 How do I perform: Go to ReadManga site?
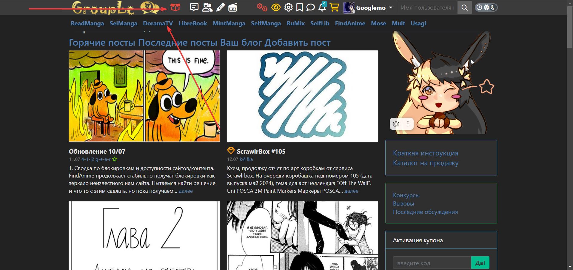coord(87,23)
